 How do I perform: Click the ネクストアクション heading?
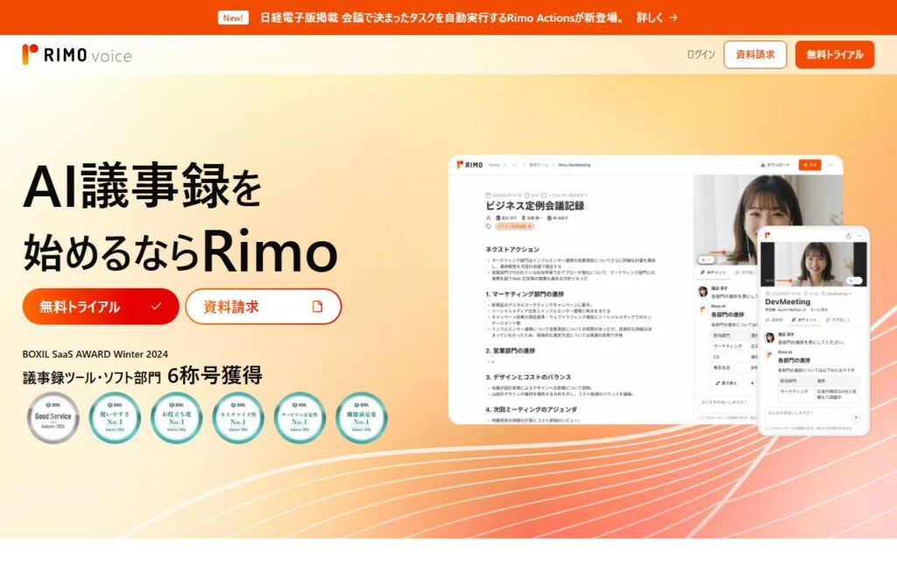[512, 250]
